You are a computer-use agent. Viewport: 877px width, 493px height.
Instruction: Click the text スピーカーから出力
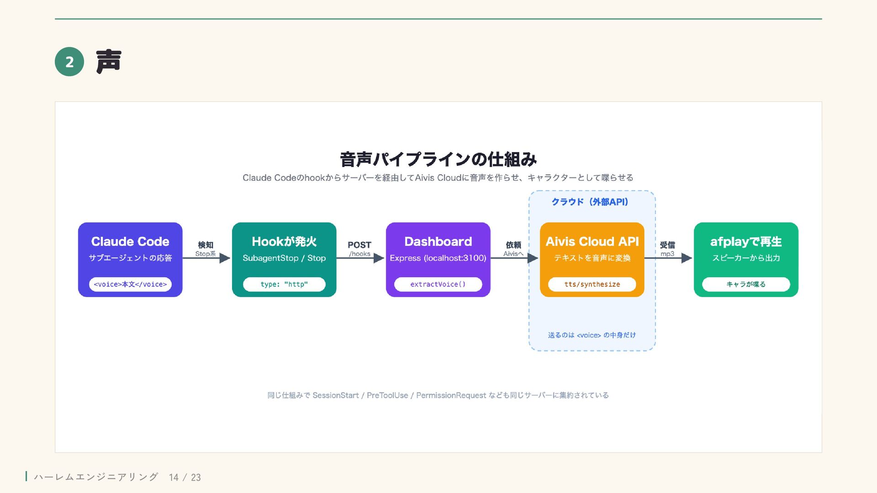[746, 258]
